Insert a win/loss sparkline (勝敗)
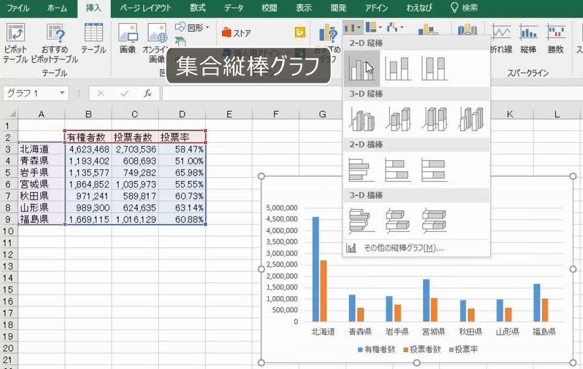This screenshot has height=369, width=583. pos(556,39)
